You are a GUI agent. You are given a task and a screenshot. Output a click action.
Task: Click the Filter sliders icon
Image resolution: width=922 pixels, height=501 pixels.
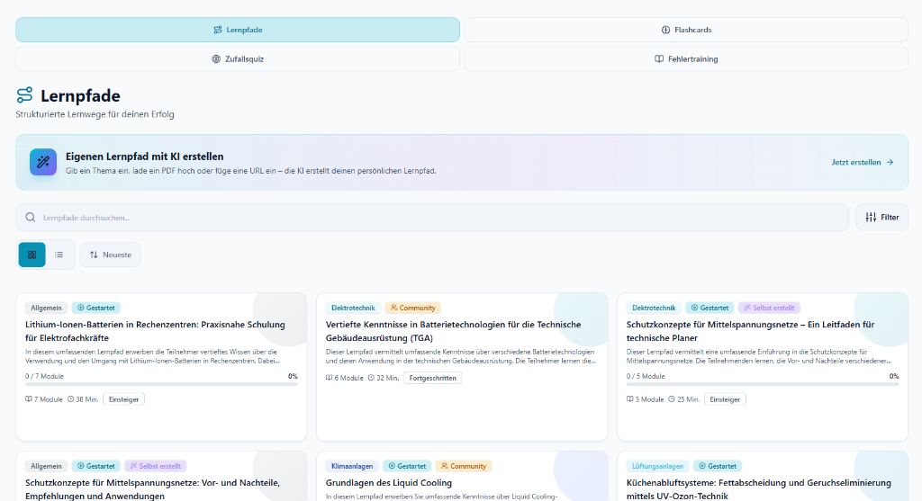(871, 218)
